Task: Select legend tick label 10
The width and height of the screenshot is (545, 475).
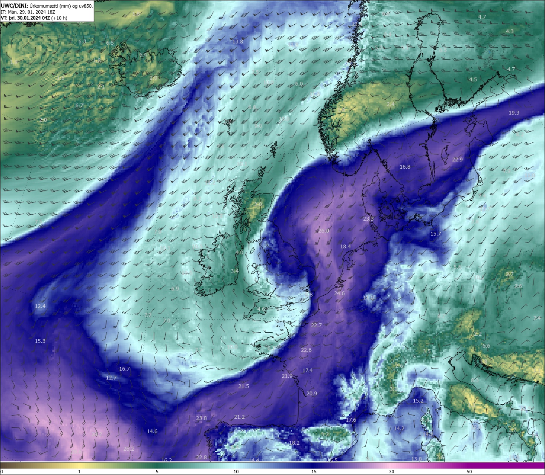Action: tap(236, 472)
